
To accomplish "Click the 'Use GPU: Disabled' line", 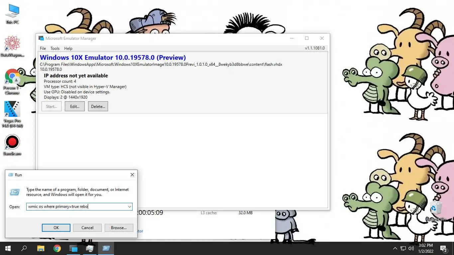I will click(77, 92).
